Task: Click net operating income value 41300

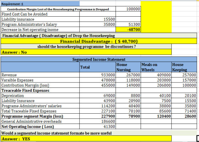Action: tap(97, 126)
